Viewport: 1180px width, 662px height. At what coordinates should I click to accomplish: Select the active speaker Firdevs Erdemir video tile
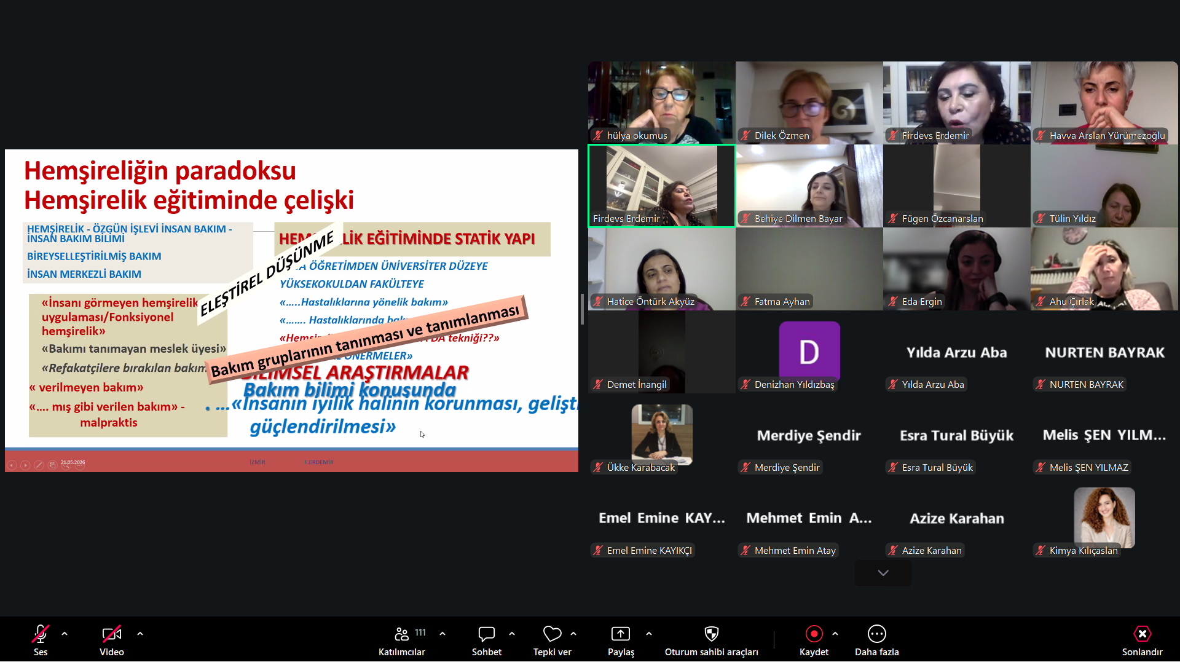(x=662, y=186)
